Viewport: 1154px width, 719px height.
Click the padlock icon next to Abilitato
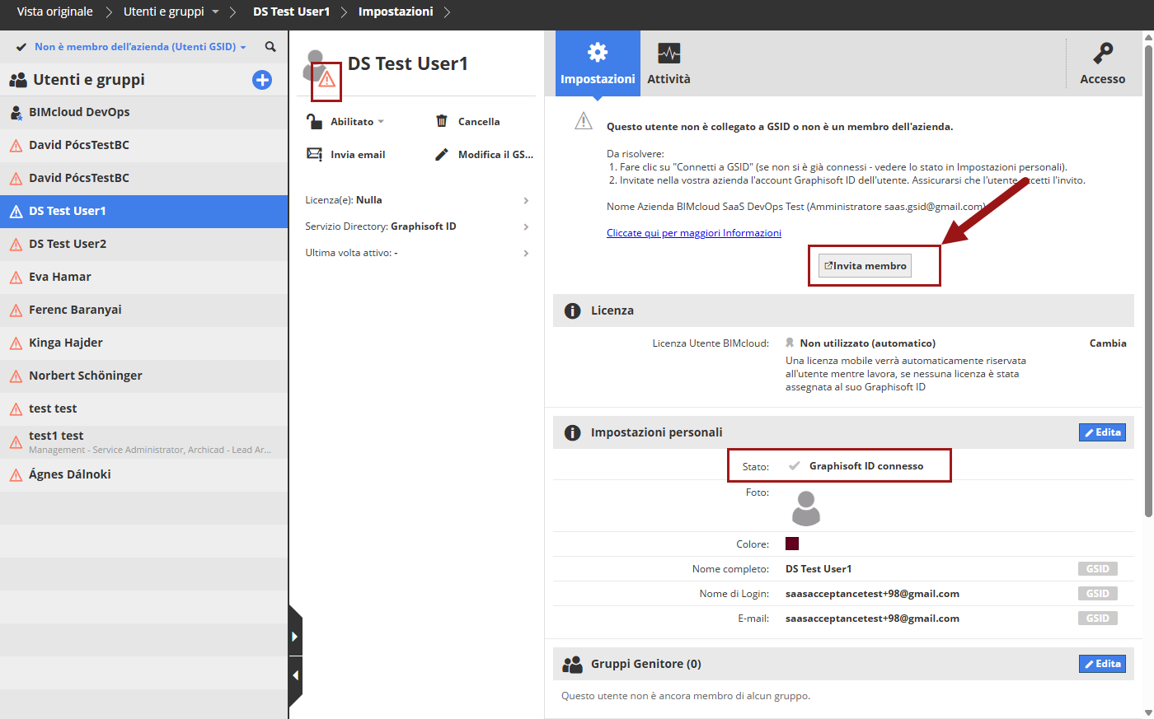tap(314, 121)
